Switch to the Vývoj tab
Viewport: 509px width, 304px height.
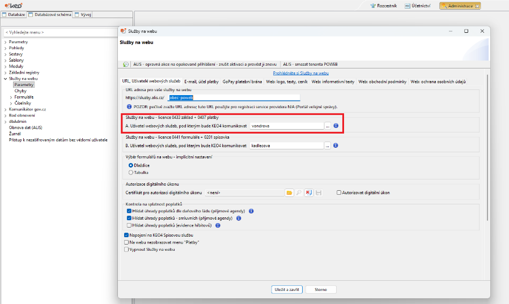[x=83, y=15]
